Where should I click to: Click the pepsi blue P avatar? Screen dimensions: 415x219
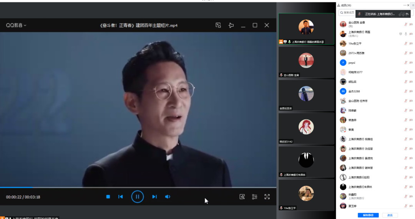click(x=343, y=63)
